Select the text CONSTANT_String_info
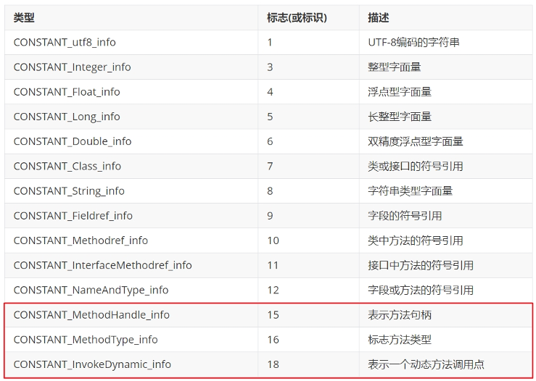 [x=69, y=191]
